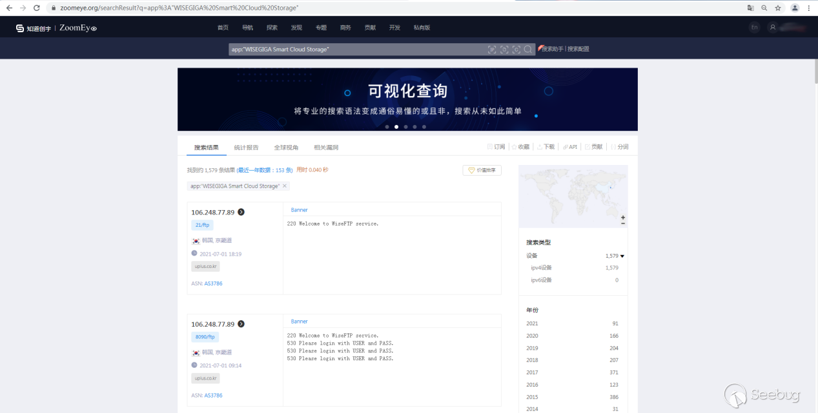Click the AS3786 link in first result
This screenshot has height=413, width=818.
(213, 283)
